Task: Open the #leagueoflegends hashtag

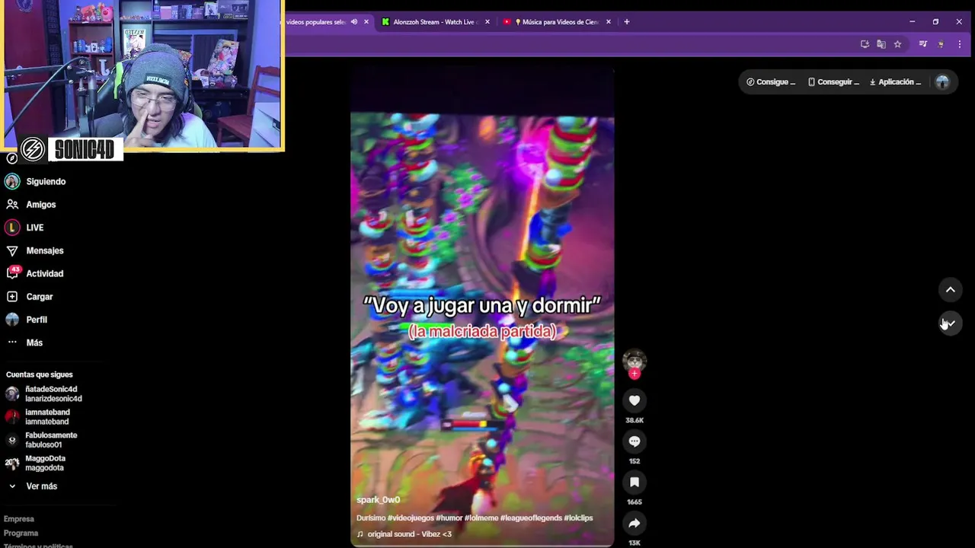Action: point(530,518)
